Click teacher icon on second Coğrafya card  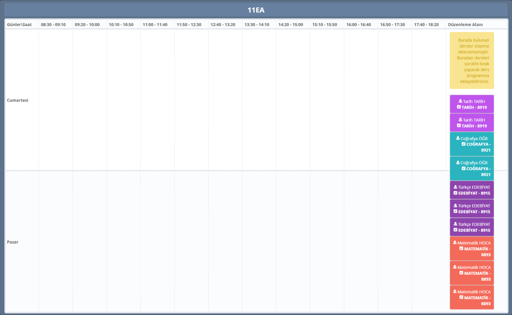click(x=458, y=162)
